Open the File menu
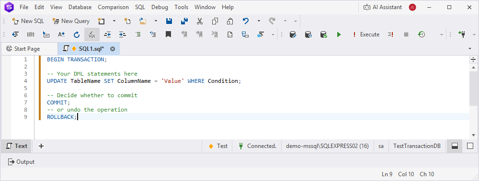 (24, 7)
